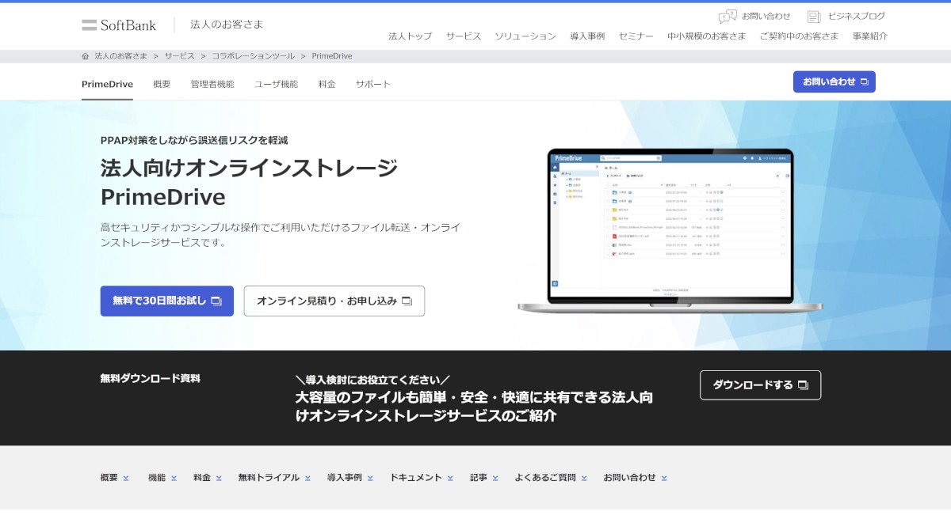The image size is (951, 515).
Task: Switch to the 管理者機能 tab
Action: point(212,84)
